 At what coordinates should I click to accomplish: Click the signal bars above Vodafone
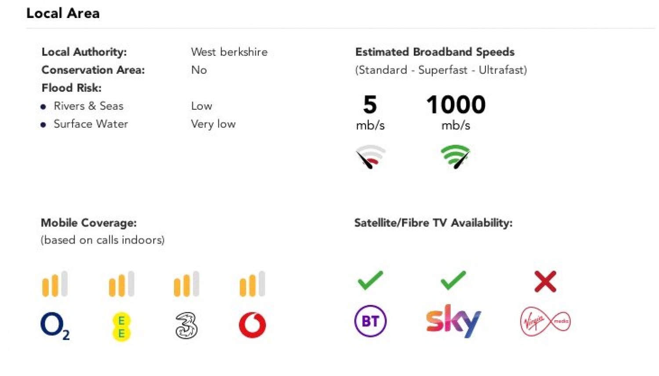click(252, 284)
